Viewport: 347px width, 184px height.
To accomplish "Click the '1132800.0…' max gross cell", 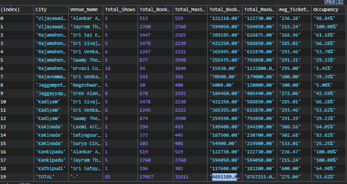I will click(x=259, y=69).
